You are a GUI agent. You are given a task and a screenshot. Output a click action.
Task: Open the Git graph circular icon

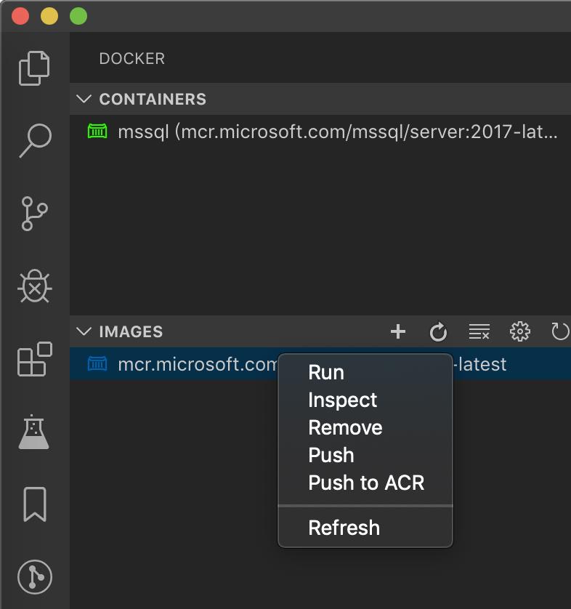pyautogui.click(x=35, y=577)
